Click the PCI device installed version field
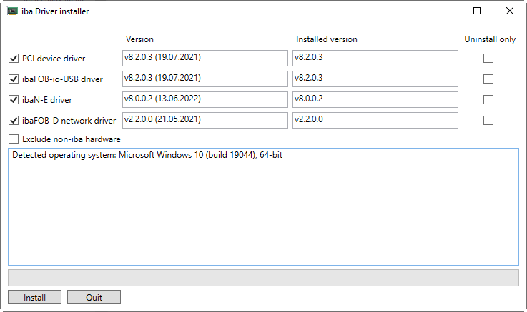Screen dimensions: 527x312 (x=375, y=58)
